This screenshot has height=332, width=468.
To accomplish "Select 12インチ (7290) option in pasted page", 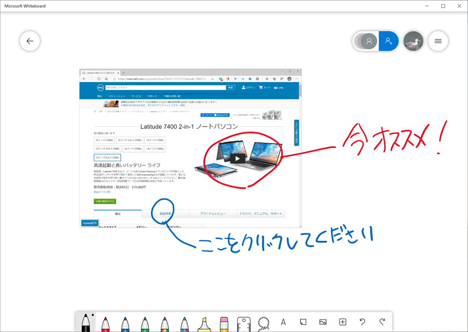I will click(x=104, y=140).
